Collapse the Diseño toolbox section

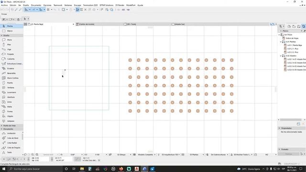pyautogui.click(x=1, y=35)
